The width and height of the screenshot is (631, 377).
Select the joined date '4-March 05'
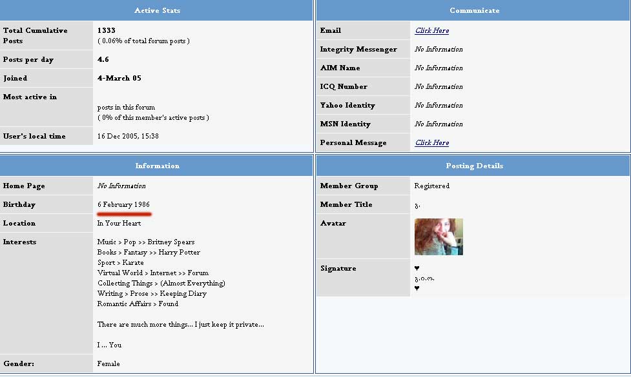pyautogui.click(x=119, y=78)
